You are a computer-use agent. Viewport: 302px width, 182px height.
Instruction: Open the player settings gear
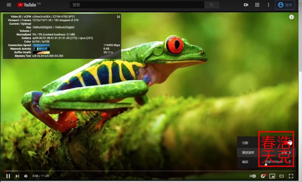263,176
